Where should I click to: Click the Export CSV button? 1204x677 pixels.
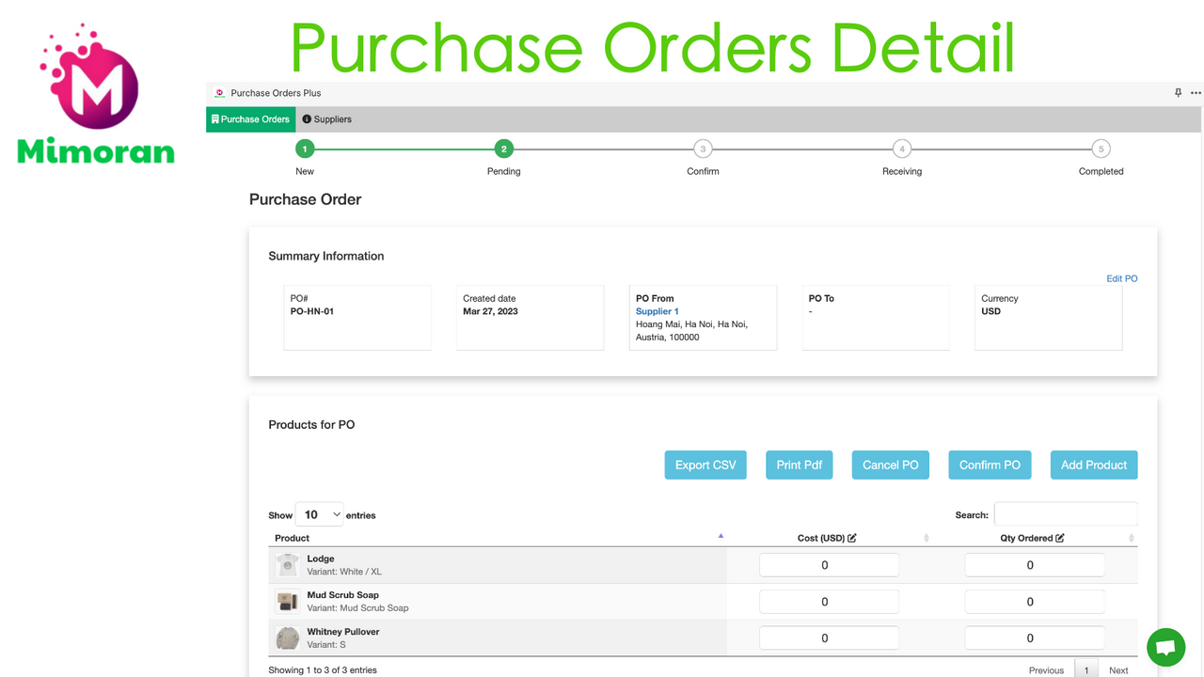point(705,464)
